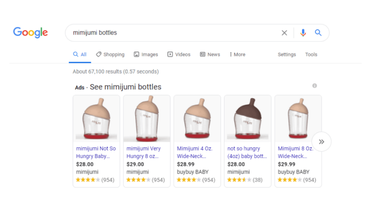
Task: Open mimijumi Very Hungry 8 oz bottle image
Action: pos(147,119)
